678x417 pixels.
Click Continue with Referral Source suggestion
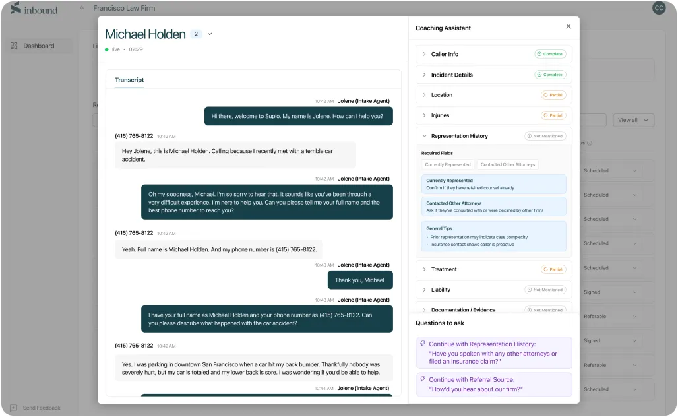click(494, 384)
